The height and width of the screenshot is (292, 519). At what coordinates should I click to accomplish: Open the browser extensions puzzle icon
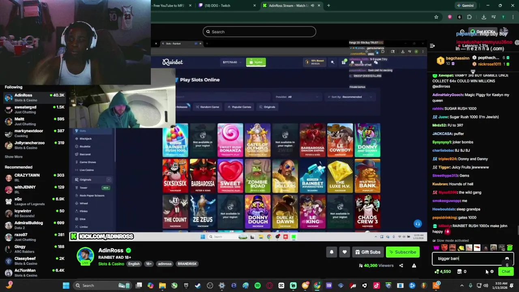point(470,17)
